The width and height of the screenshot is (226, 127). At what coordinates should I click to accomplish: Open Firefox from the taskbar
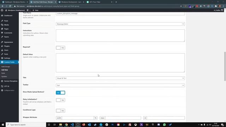point(84,125)
